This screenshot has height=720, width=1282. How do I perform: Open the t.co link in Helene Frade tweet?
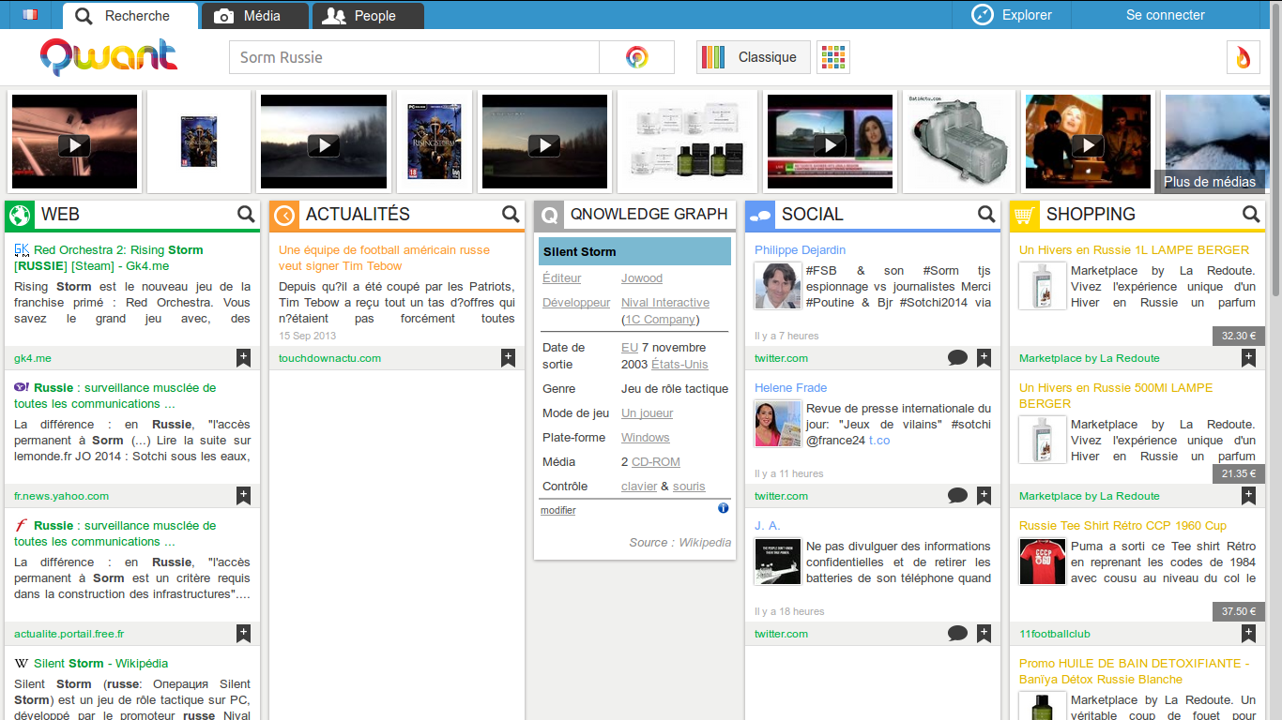tap(879, 441)
